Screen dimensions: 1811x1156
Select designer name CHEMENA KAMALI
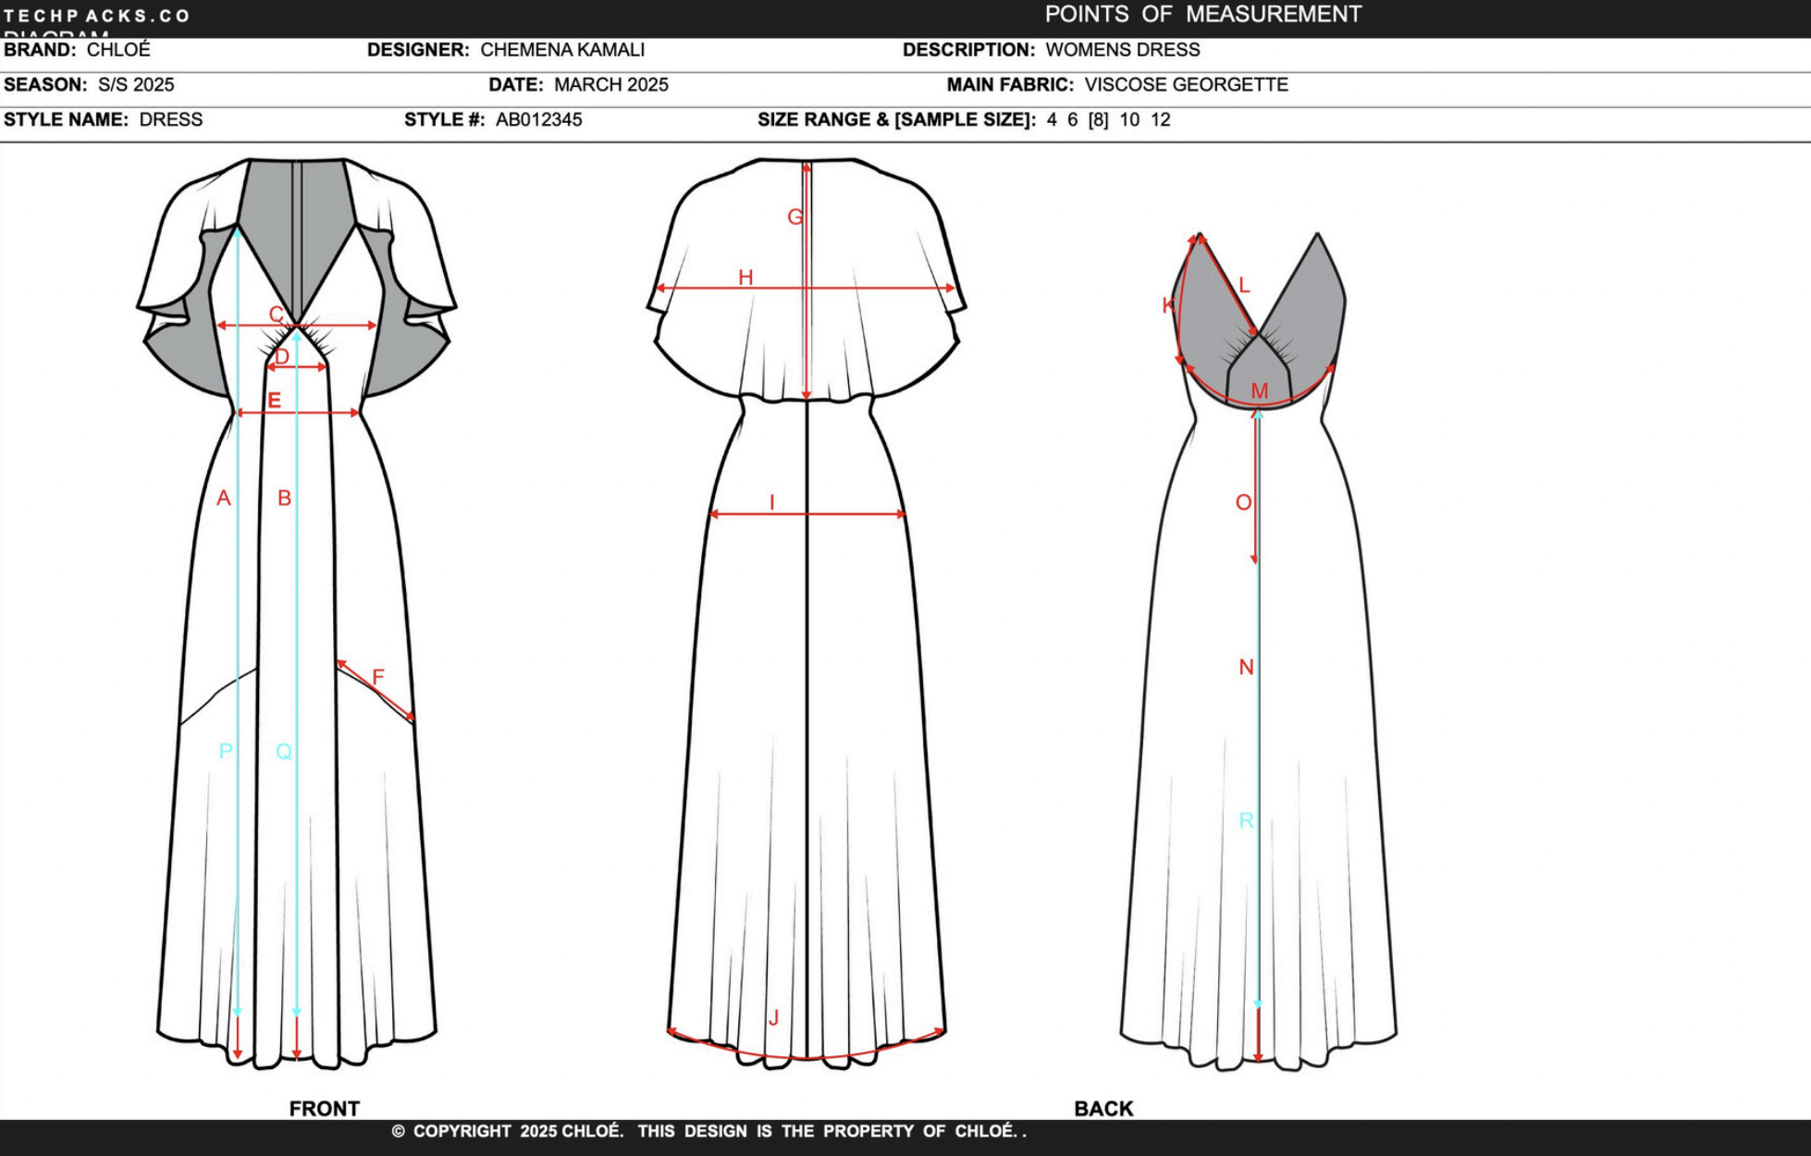[562, 50]
